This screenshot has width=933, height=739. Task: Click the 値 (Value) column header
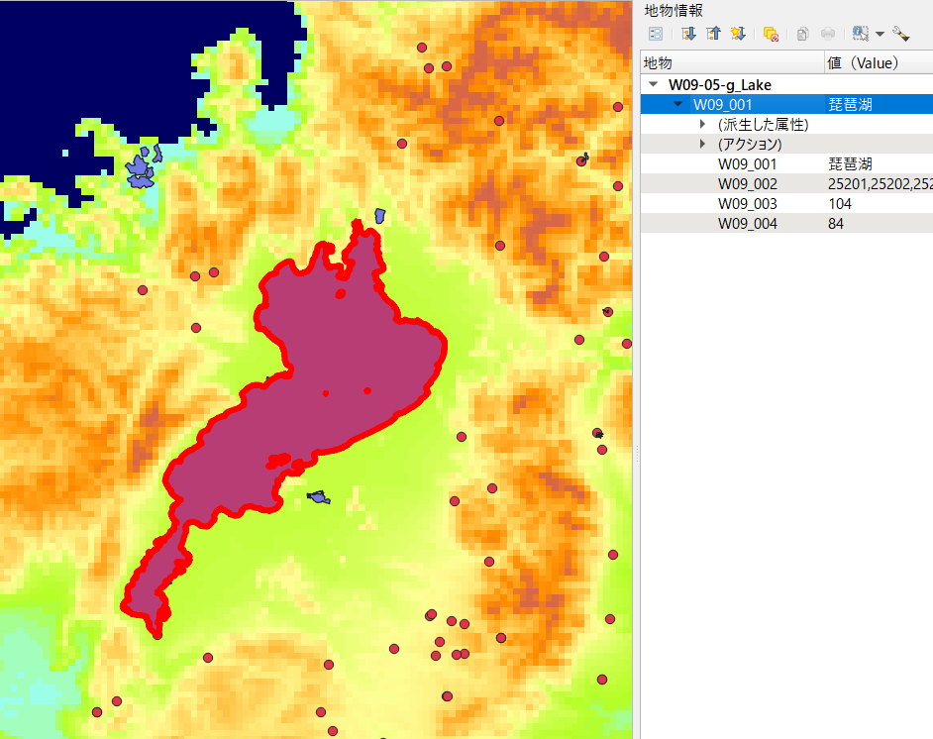point(862,61)
